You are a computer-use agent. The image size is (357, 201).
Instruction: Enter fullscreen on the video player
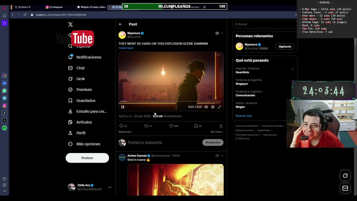coord(219,107)
